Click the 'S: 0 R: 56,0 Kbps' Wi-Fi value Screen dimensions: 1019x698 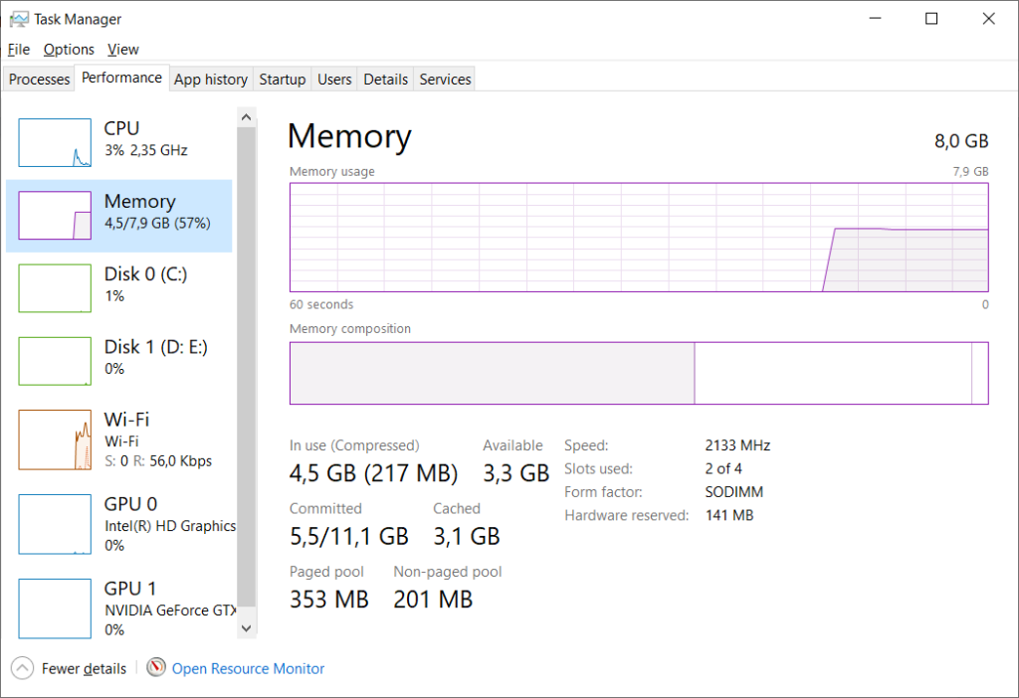tap(158, 461)
